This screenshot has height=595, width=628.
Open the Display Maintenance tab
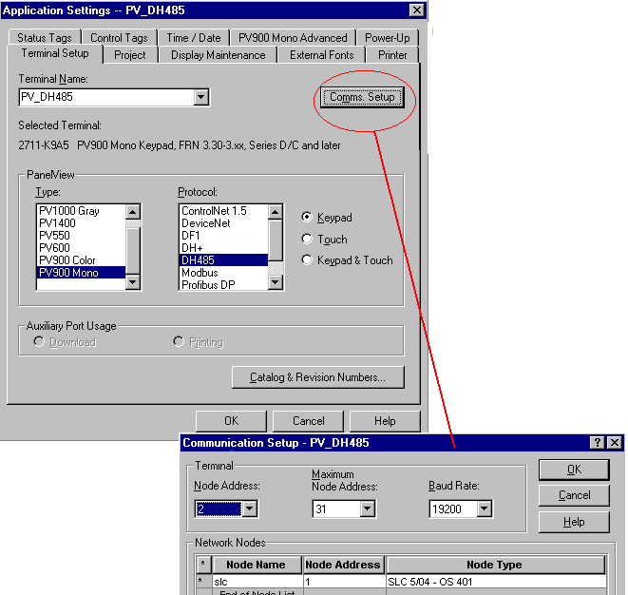tap(218, 55)
